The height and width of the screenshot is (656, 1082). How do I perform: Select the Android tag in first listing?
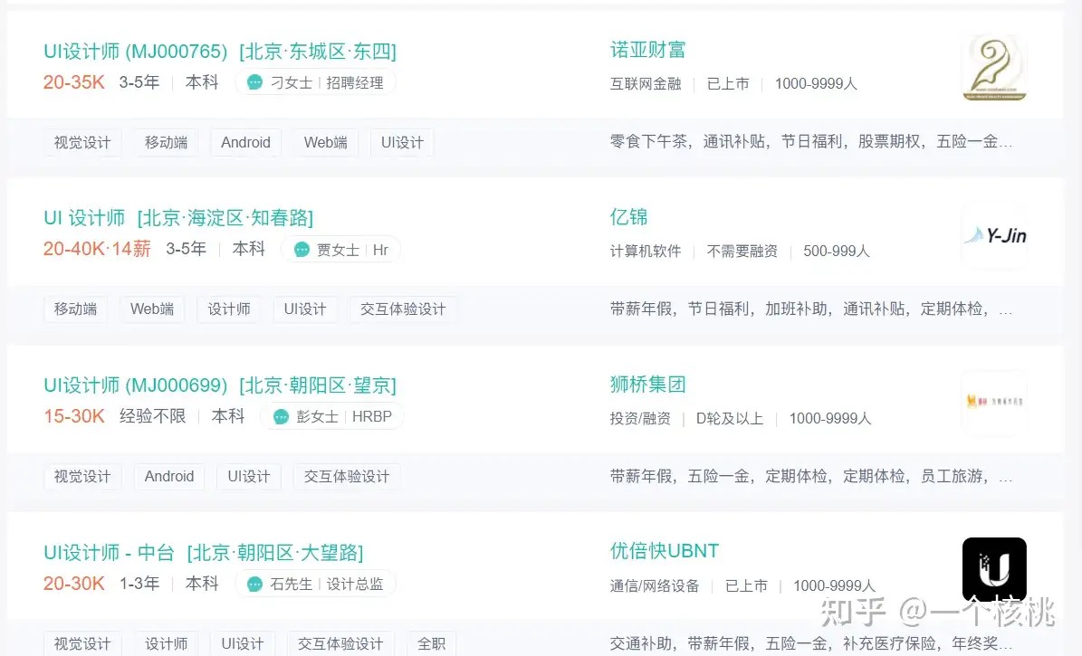click(245, 143)
